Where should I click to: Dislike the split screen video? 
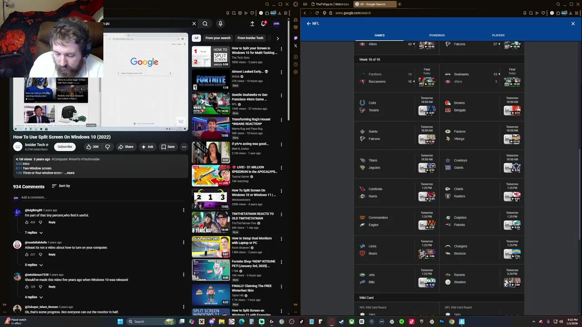click(x=108, y=147)
